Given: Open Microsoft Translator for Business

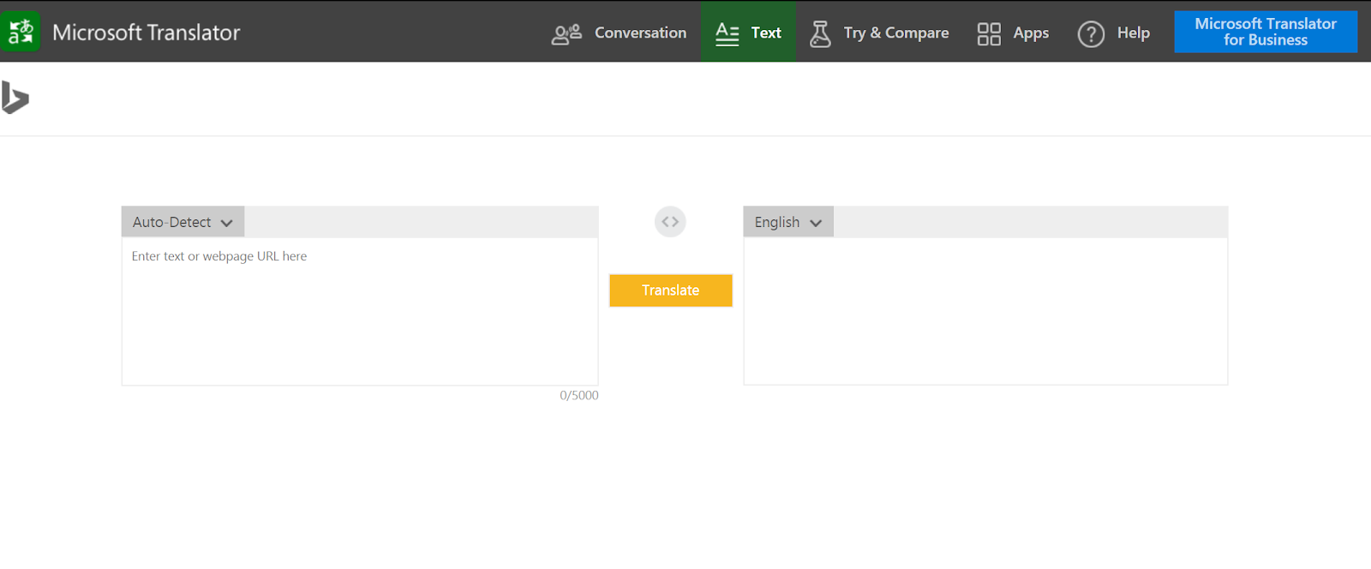Looking at the screenshot, I should point(1266,32).
